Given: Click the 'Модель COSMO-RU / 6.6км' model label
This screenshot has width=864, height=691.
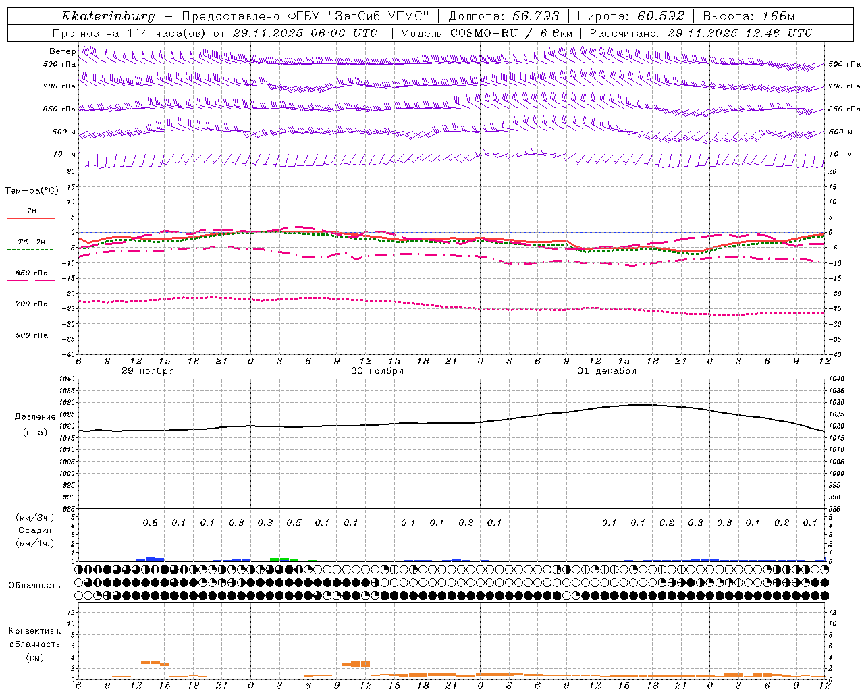Looking at the screenshot, I should pos(486,33).
